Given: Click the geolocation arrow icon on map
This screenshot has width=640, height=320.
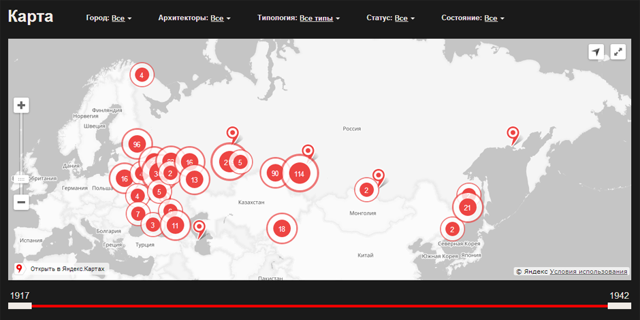Looking at the screenshot, I should 596,52.
